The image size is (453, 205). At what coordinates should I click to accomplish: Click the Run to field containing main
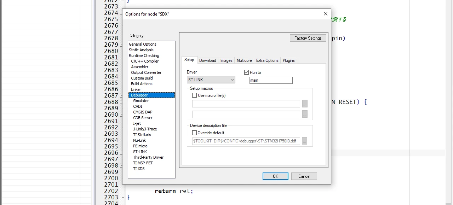pos(271,80)
